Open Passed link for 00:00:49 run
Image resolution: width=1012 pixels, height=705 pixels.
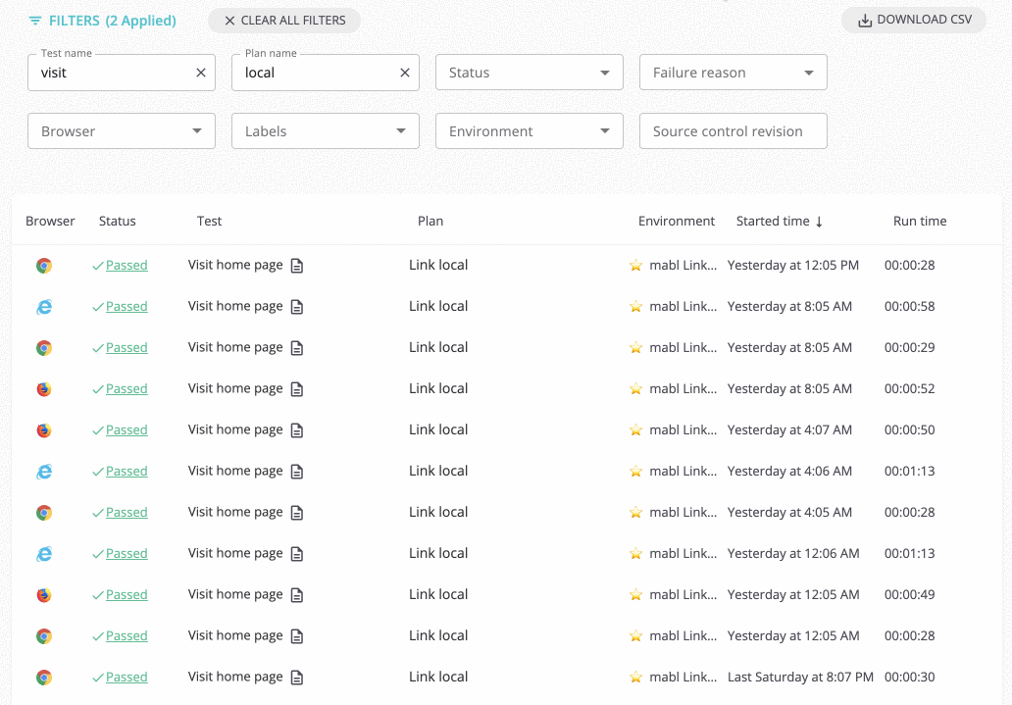click(x=126, y=594)
